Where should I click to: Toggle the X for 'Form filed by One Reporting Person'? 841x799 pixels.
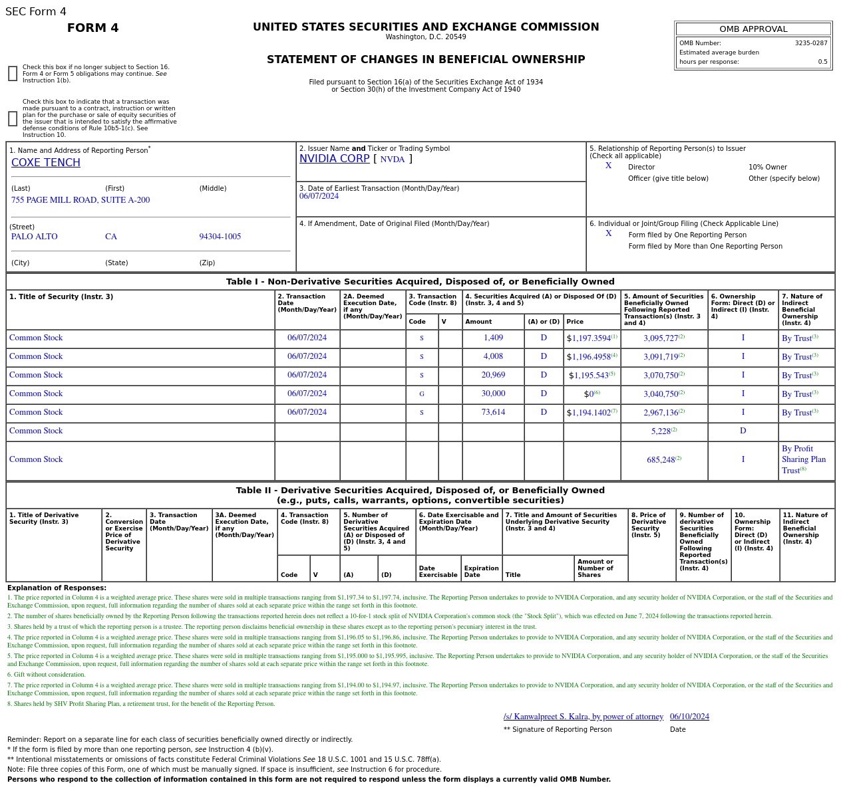[608, 234]
